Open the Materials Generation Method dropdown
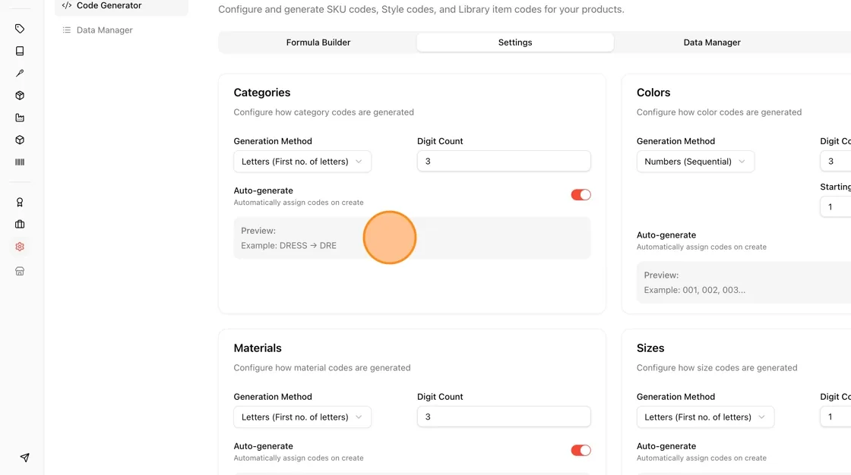Viewport: 851px width, 475px height. coord(302,417)
